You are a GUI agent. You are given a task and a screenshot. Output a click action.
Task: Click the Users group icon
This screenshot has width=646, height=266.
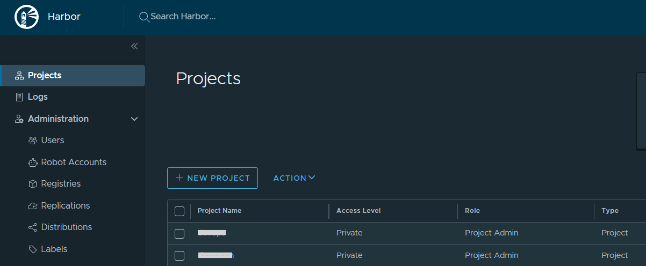click(32, 141)
